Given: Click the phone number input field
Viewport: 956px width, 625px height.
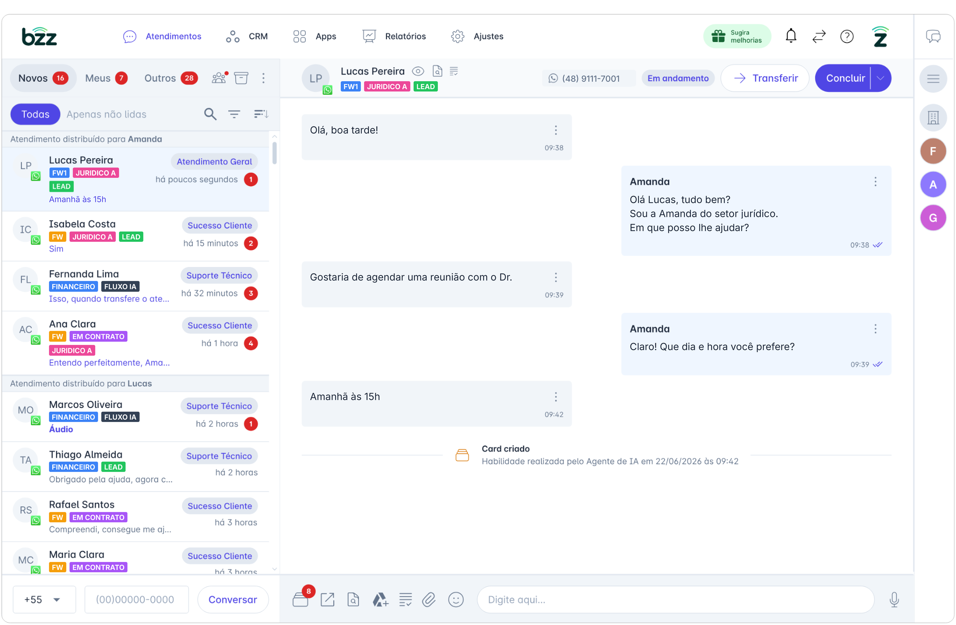Looking at the screenshot, I should [137, 600].
